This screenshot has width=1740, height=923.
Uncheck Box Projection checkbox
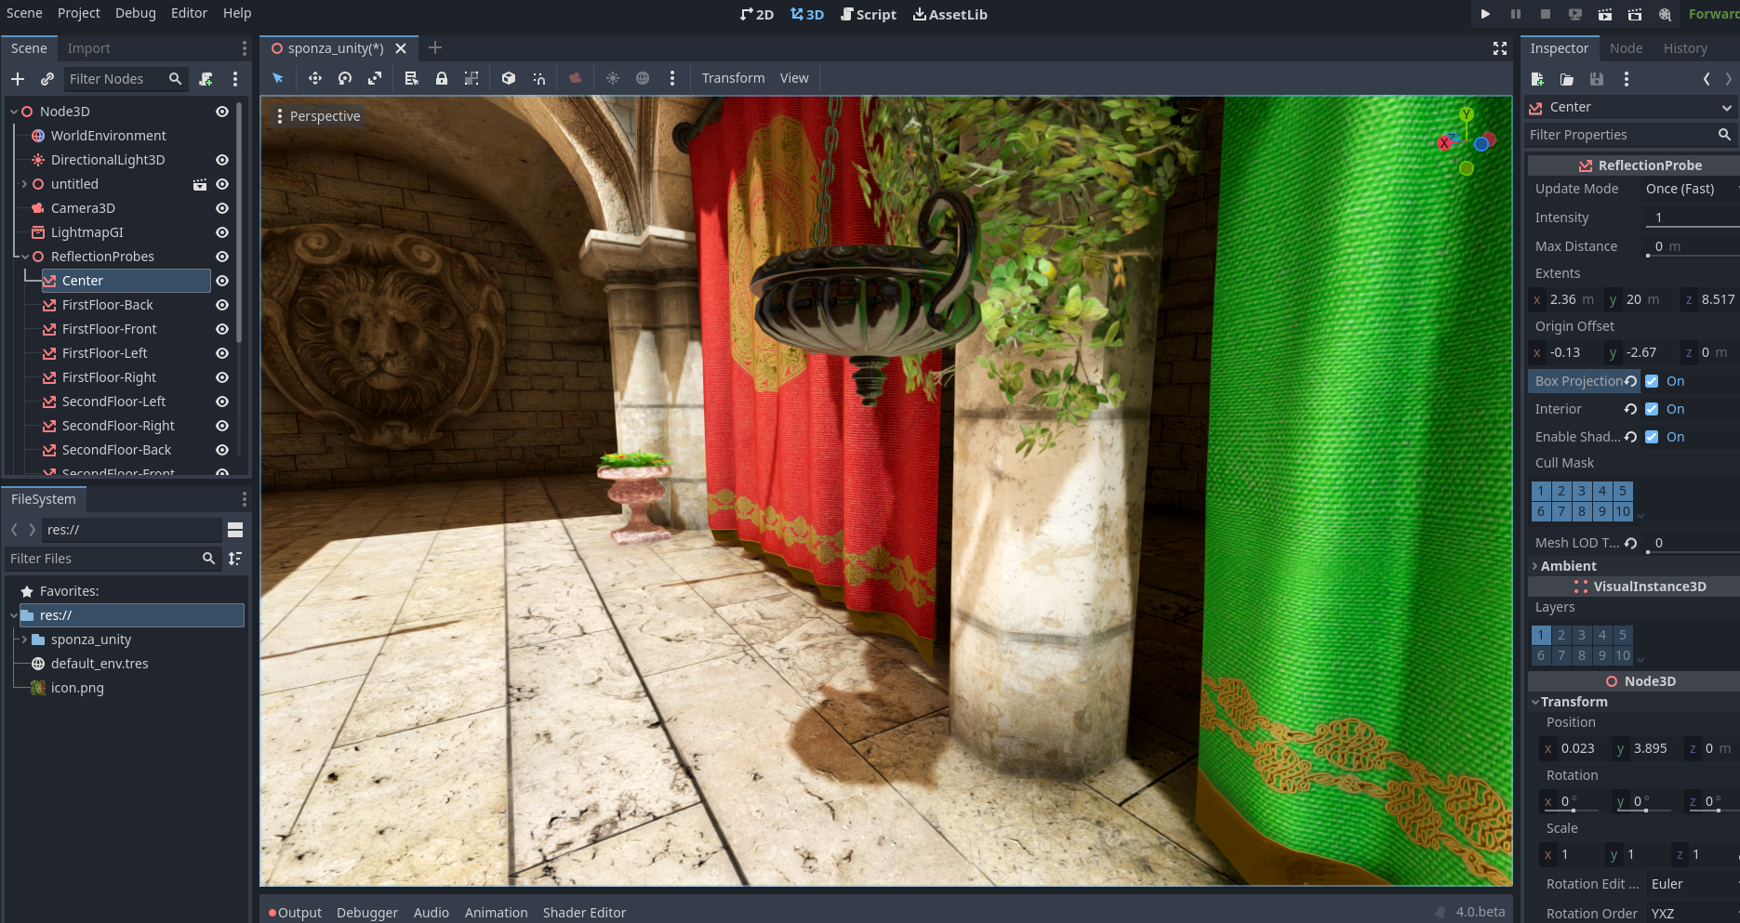(1652, 381)
